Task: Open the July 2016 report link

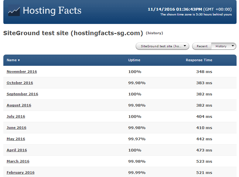Action: point(16,116)
